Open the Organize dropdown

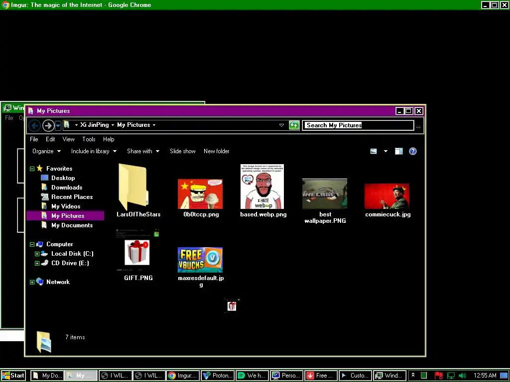click(46, 151)
